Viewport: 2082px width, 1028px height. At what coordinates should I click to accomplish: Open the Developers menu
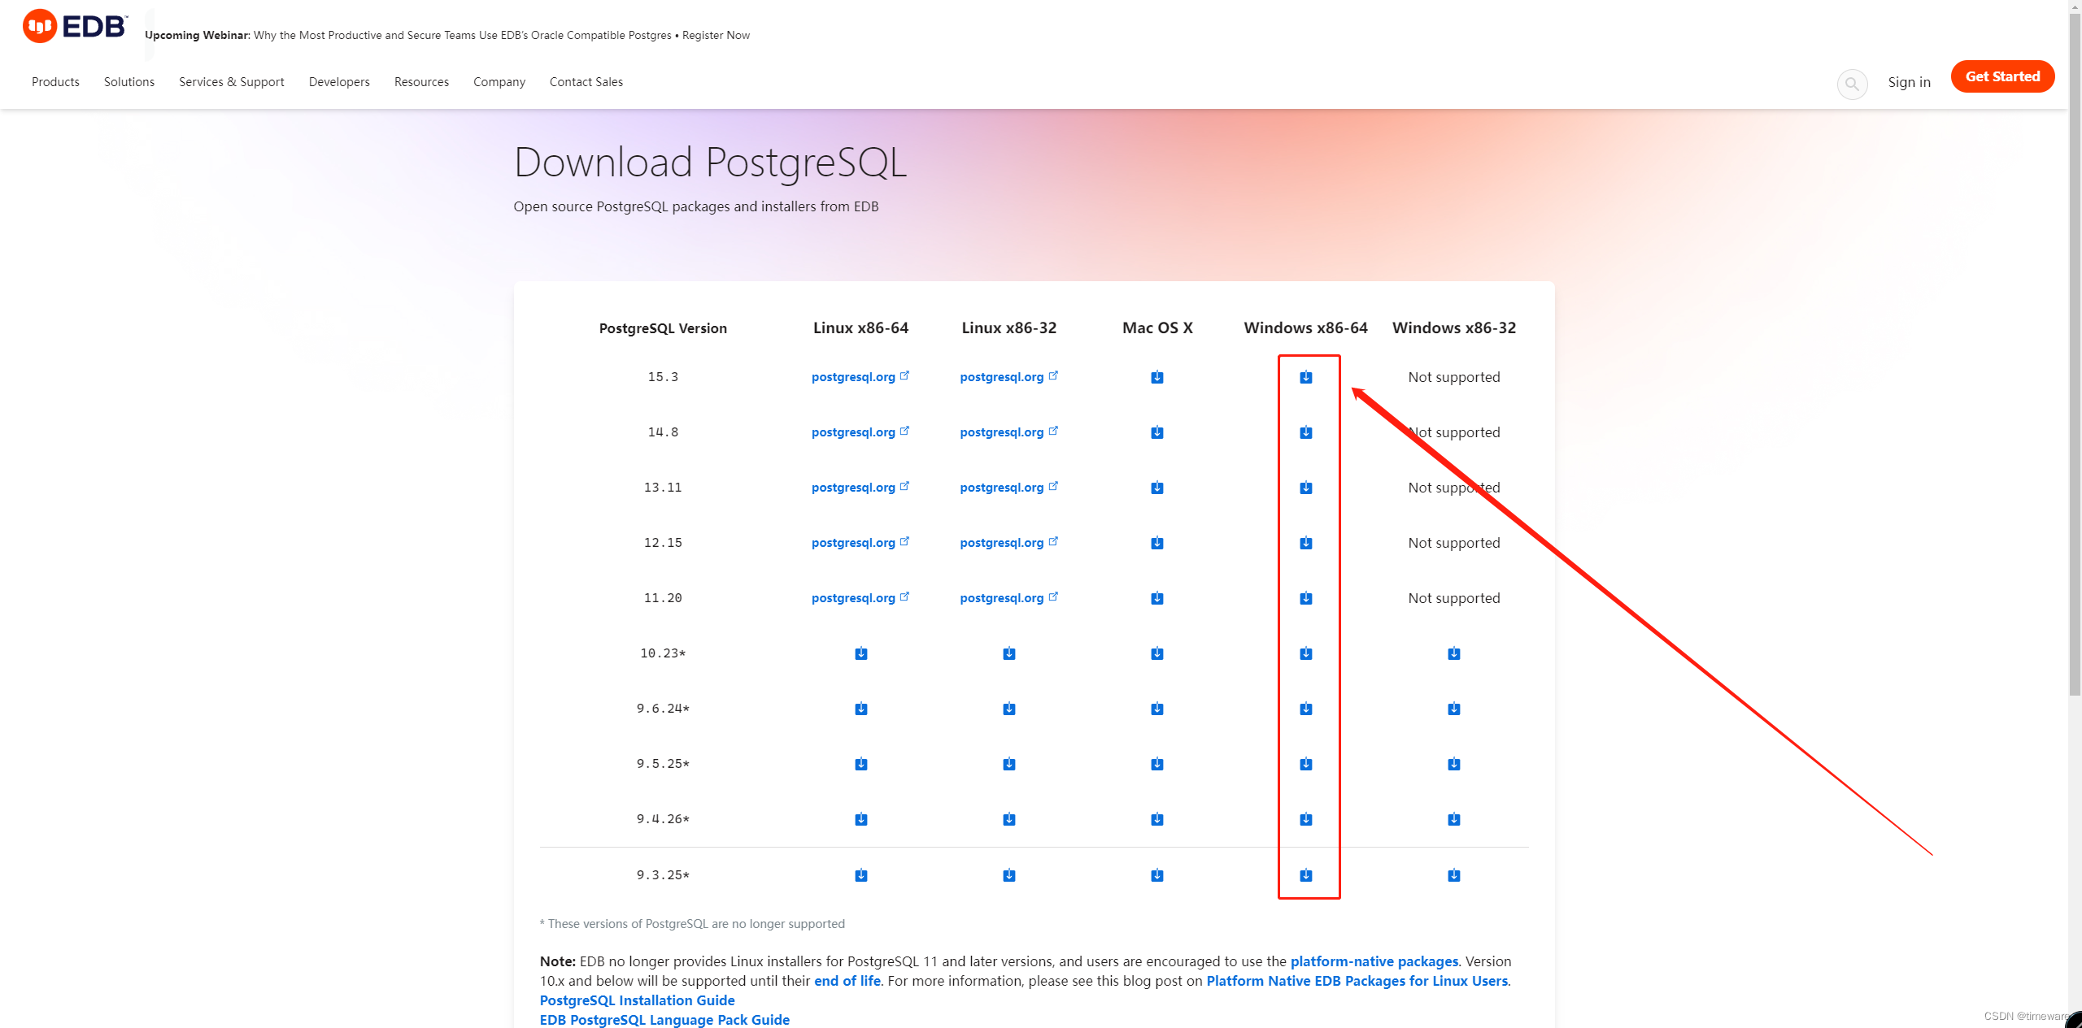(x=339, y=82)
